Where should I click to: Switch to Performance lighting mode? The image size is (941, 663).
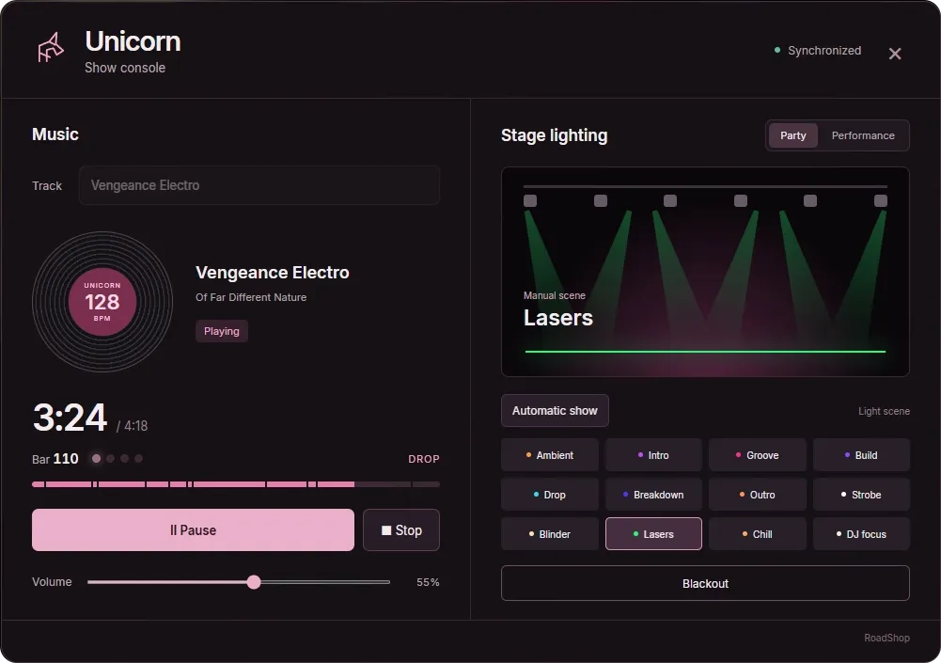pos(862,135)
